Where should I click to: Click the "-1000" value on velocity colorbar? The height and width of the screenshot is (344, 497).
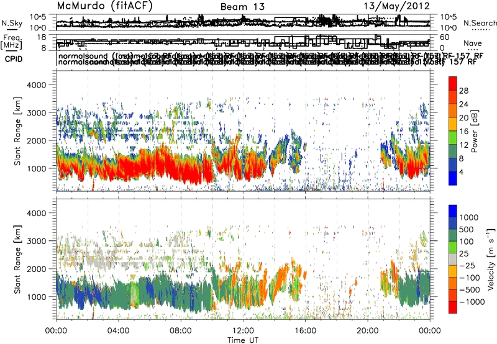click(472, 302)
